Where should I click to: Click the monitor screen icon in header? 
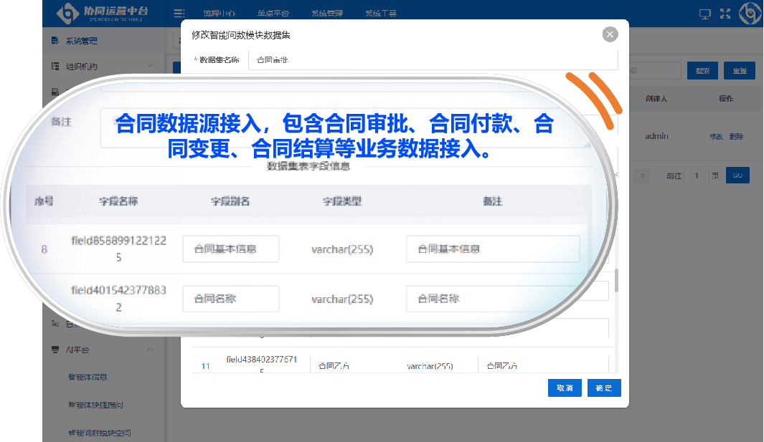tap(704, 14)
